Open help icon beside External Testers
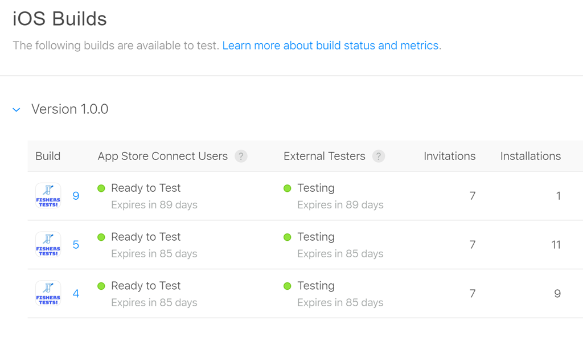 (379, 156)
